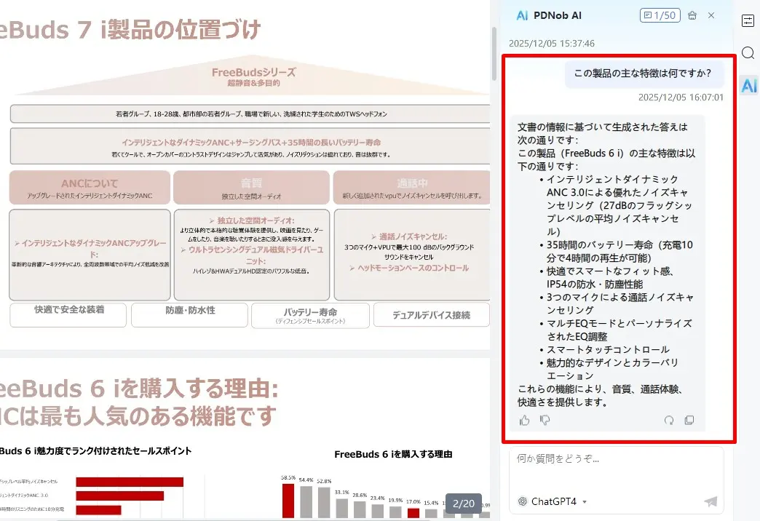This screenshot has width=760, height=521.
Task: Send a message with the paper plane icon
Action: 709,501
